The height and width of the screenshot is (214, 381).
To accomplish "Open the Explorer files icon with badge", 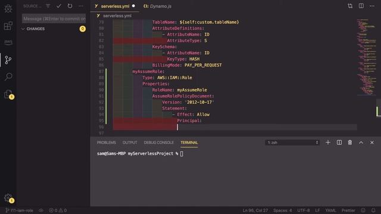I will (x=9, y=95).
